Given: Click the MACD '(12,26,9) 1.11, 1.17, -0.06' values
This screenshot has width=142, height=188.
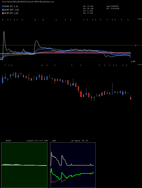Looking at the screenshot, I should pyautogui.click(x=37, y=141).
